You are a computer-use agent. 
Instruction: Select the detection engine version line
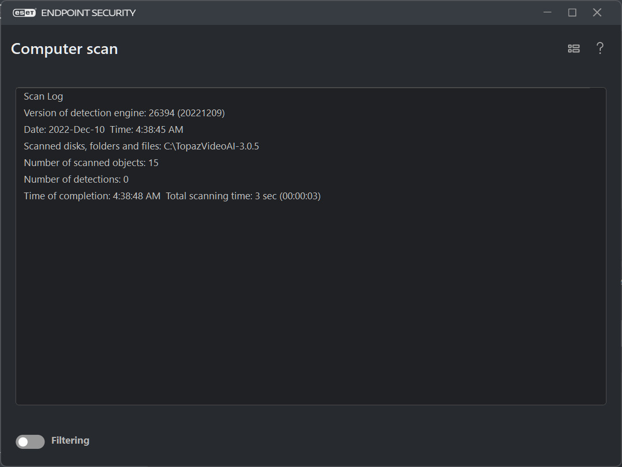(124, 113)
